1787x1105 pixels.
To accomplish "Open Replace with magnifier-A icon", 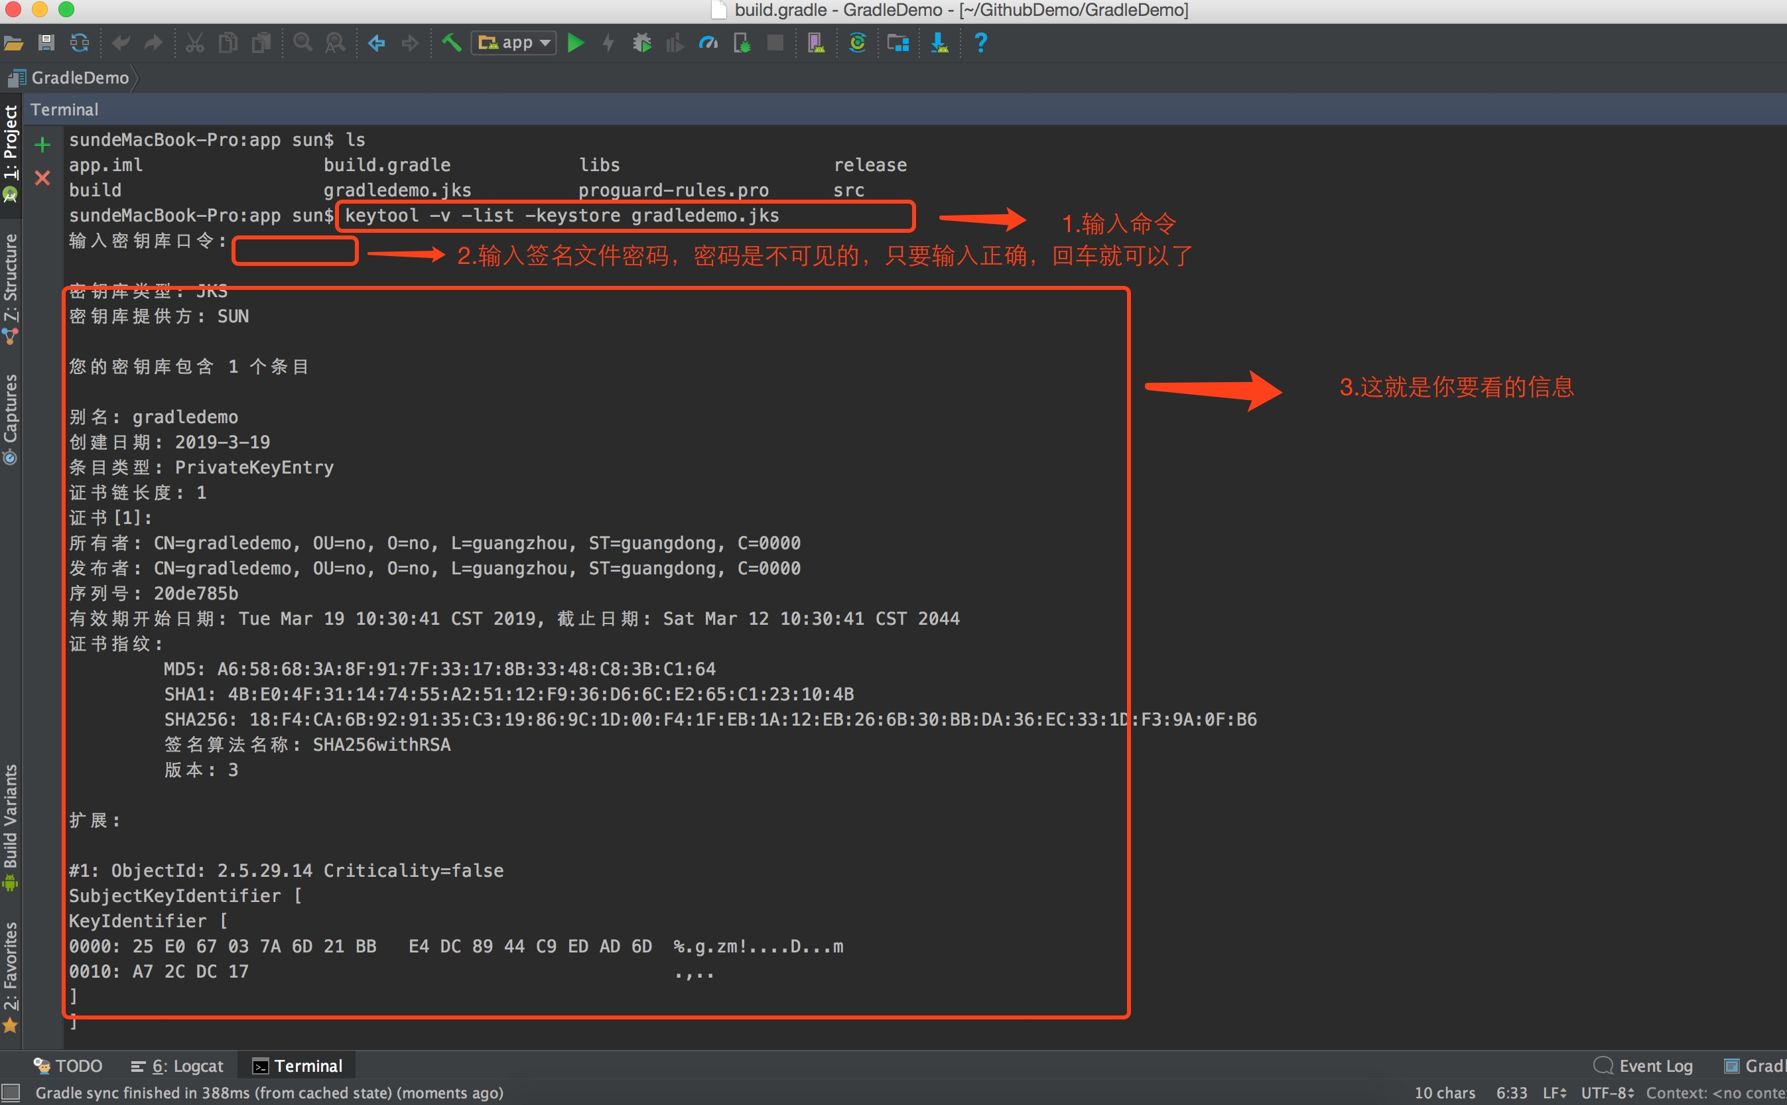I will 336,43.
